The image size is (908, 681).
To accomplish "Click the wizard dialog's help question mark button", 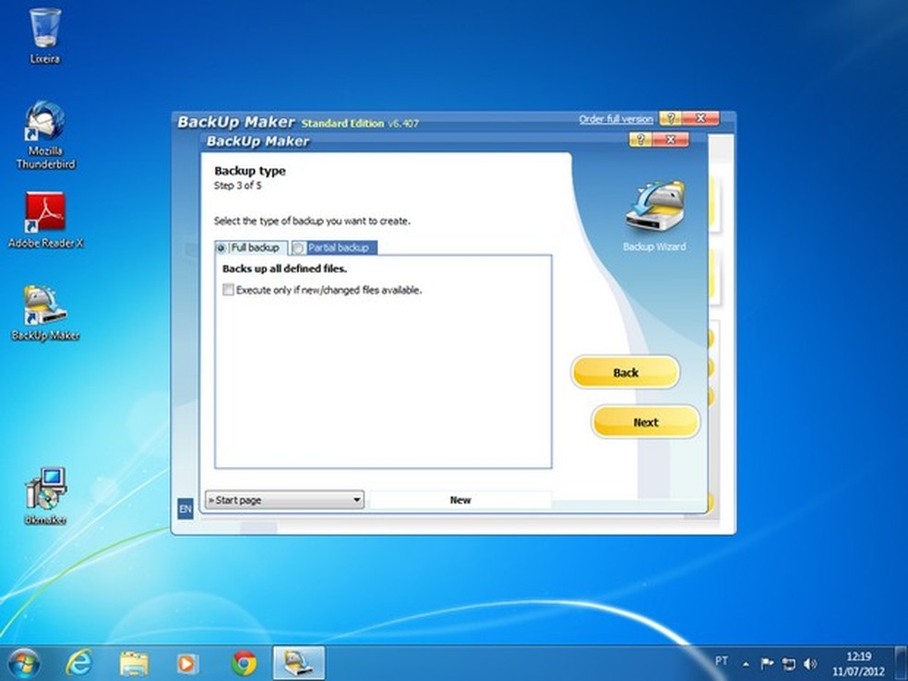I will click(x=641, y=140).
